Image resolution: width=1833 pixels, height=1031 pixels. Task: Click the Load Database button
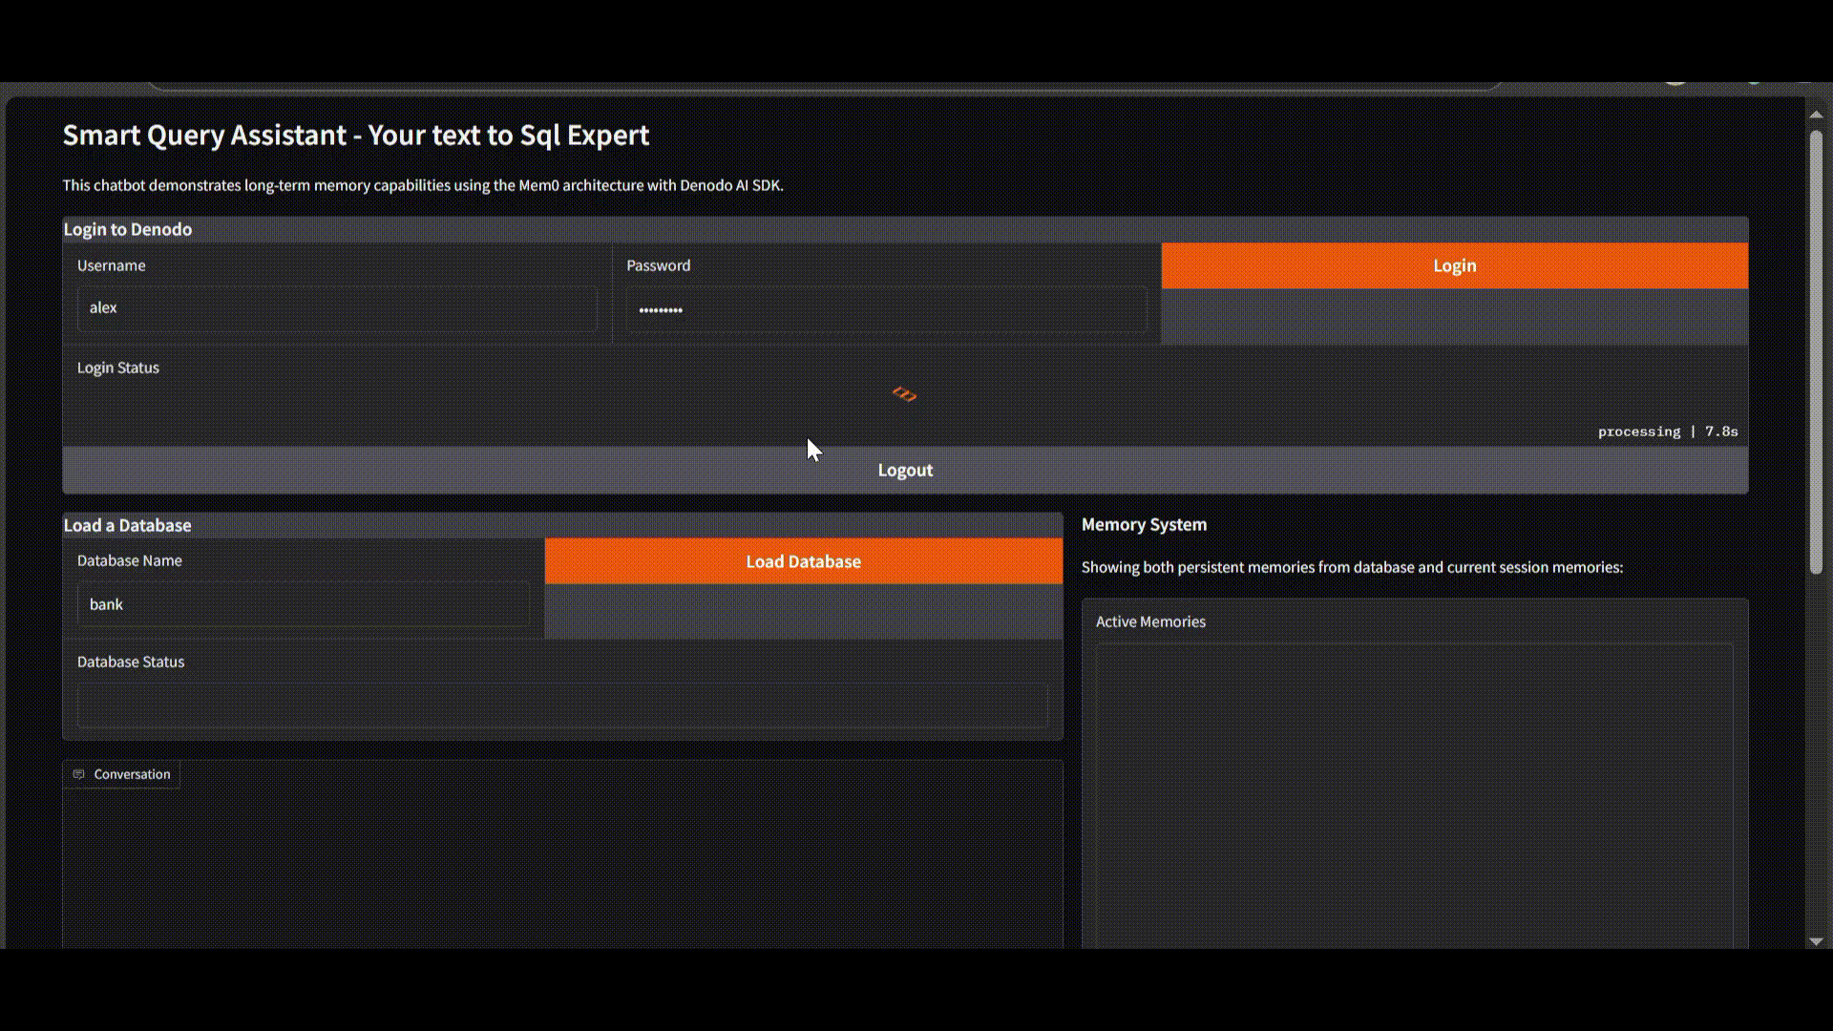(x=803, y=561)
